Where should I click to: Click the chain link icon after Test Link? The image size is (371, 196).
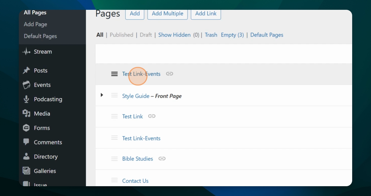(152, 116)
